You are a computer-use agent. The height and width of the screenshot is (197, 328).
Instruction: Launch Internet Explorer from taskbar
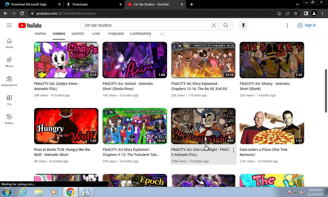tap(23, 192)
